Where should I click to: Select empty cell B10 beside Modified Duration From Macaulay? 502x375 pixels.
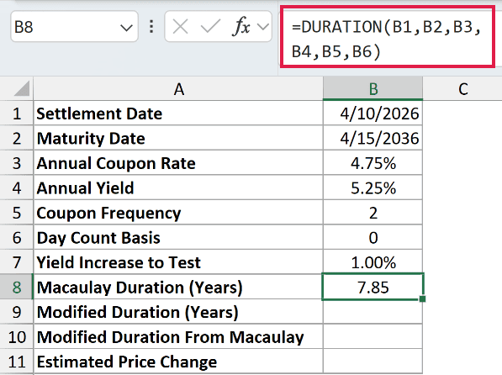pos(373,337)
